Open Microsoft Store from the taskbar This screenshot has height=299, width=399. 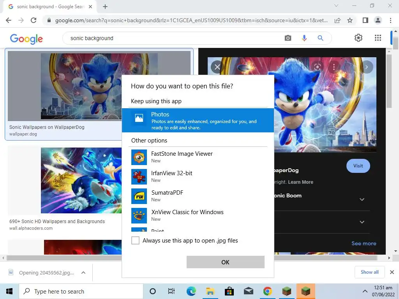coord(229,291)
